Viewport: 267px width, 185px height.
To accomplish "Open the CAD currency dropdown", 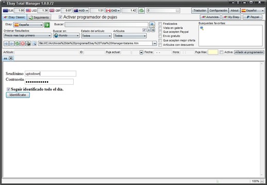I will [x=113, y=11].
